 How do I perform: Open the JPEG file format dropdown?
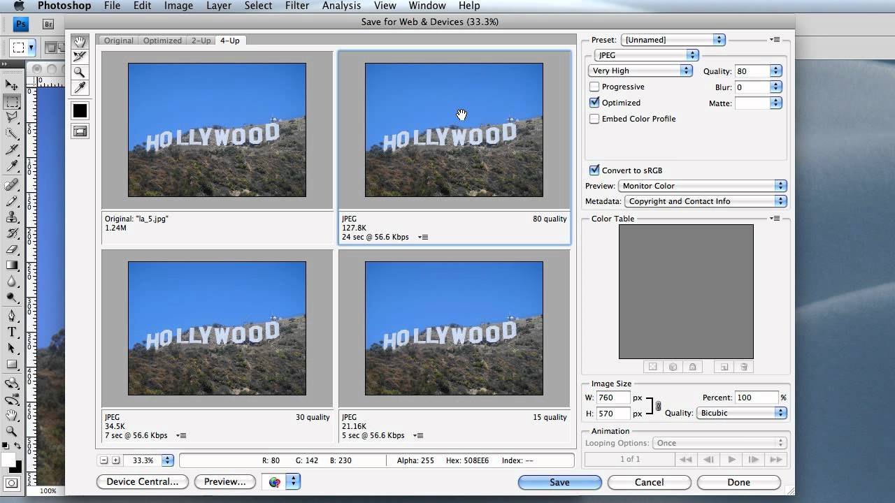click(x=646, y=55)
